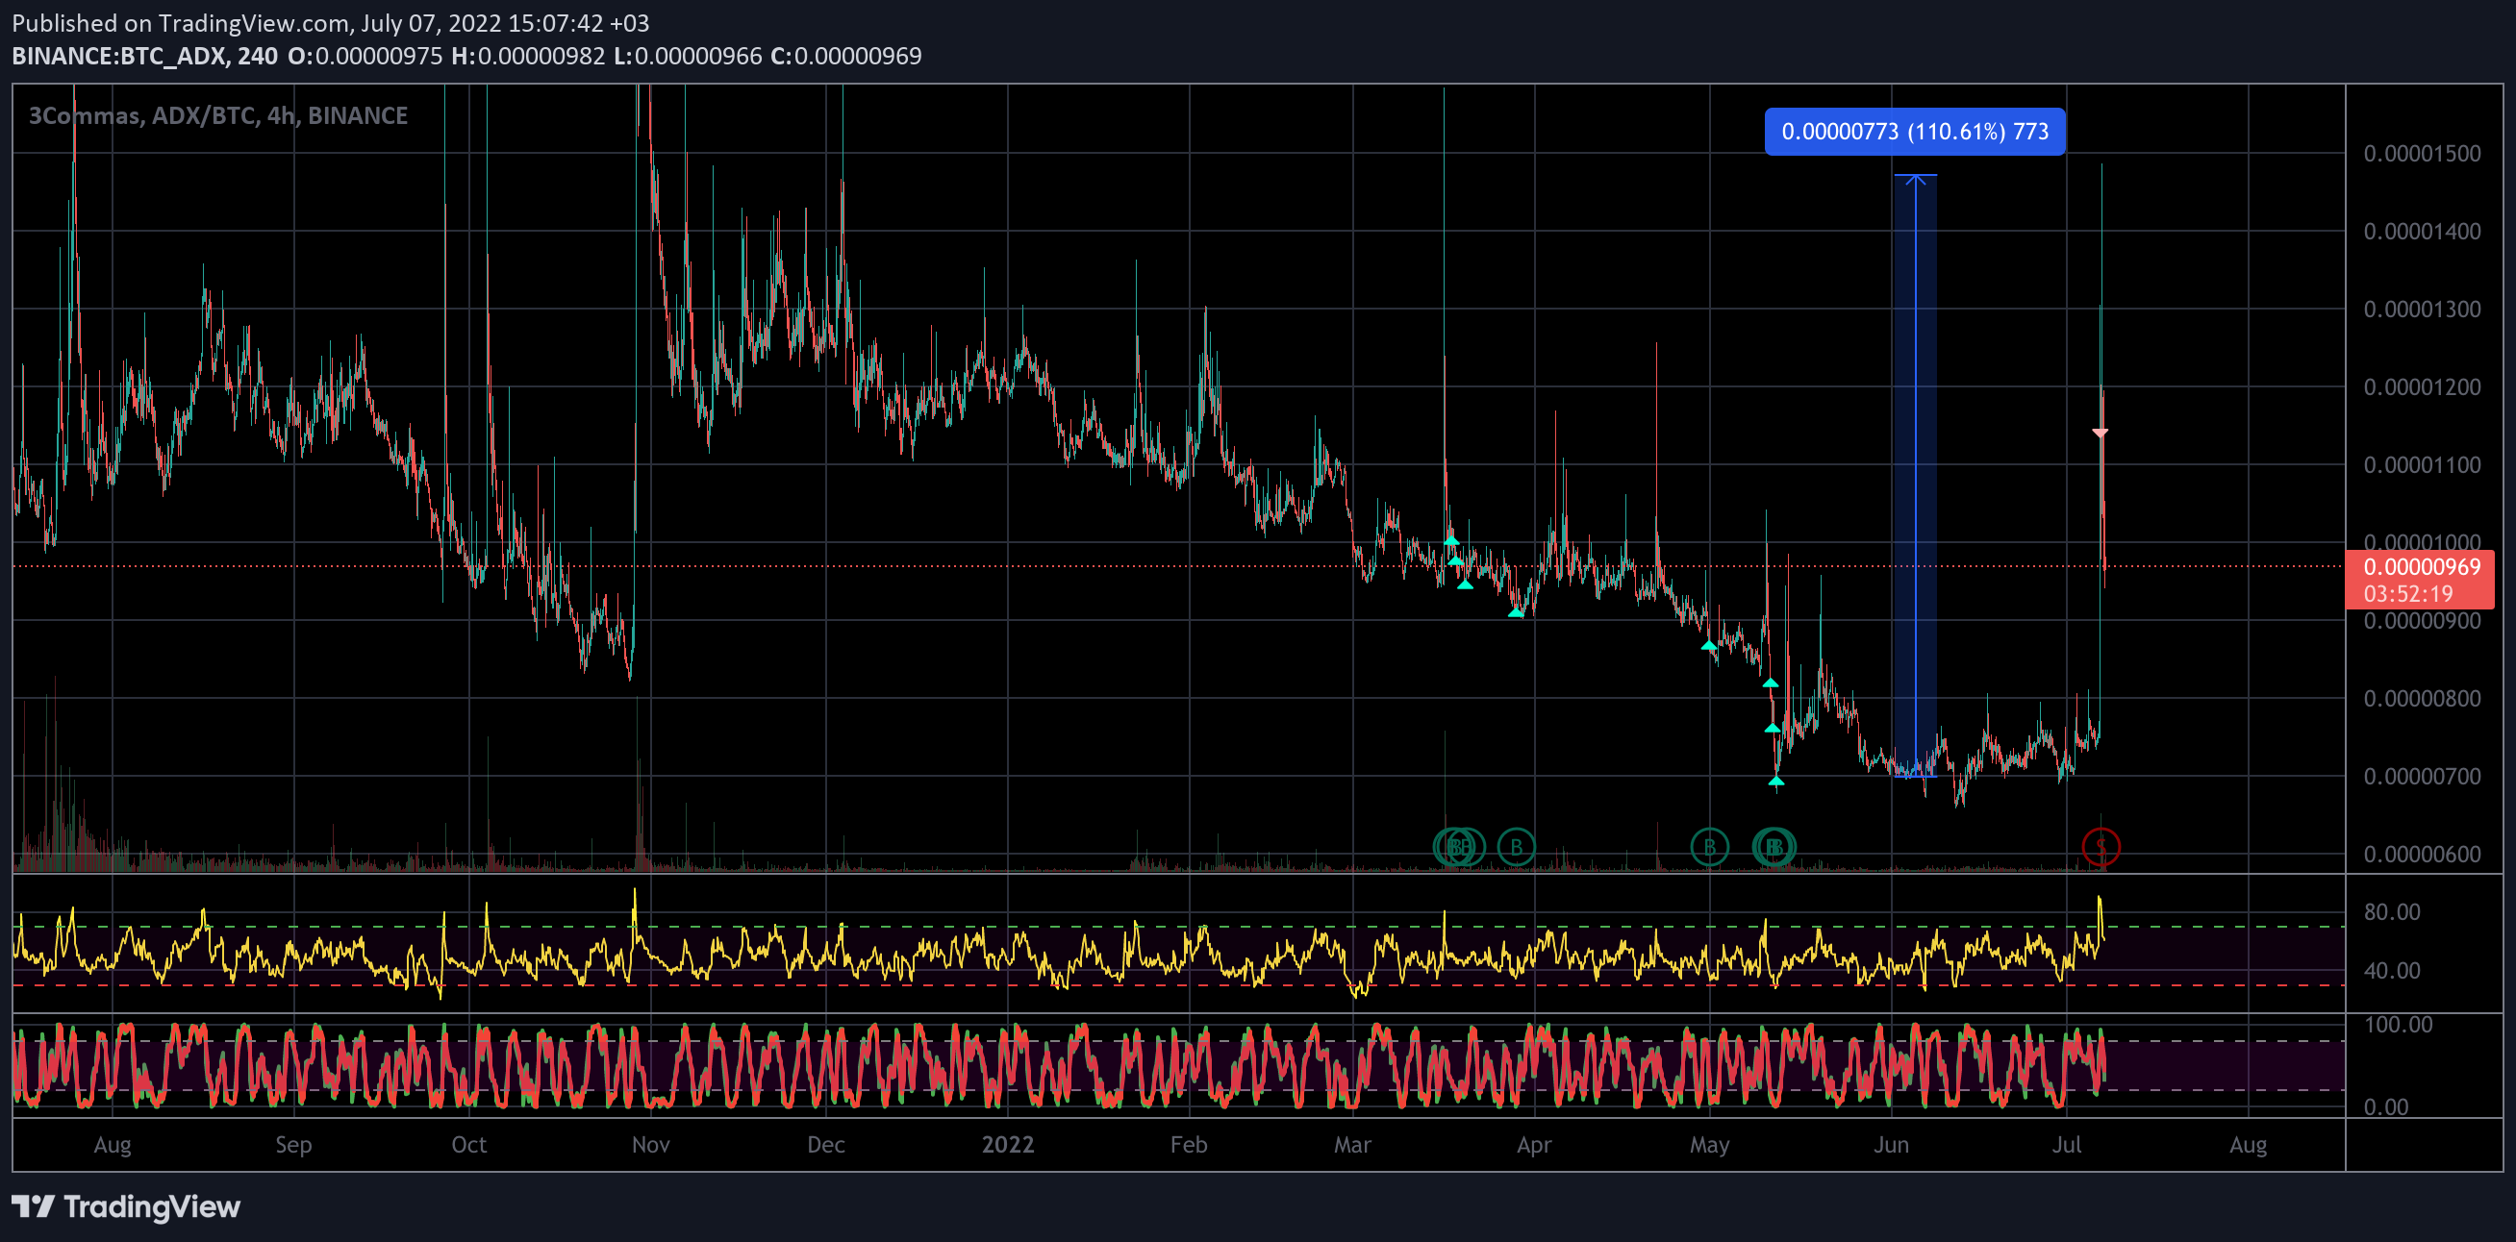Click the 0.00 level on stochastic scale
The image size is (2516, 1242).
coord(2385,1107)
